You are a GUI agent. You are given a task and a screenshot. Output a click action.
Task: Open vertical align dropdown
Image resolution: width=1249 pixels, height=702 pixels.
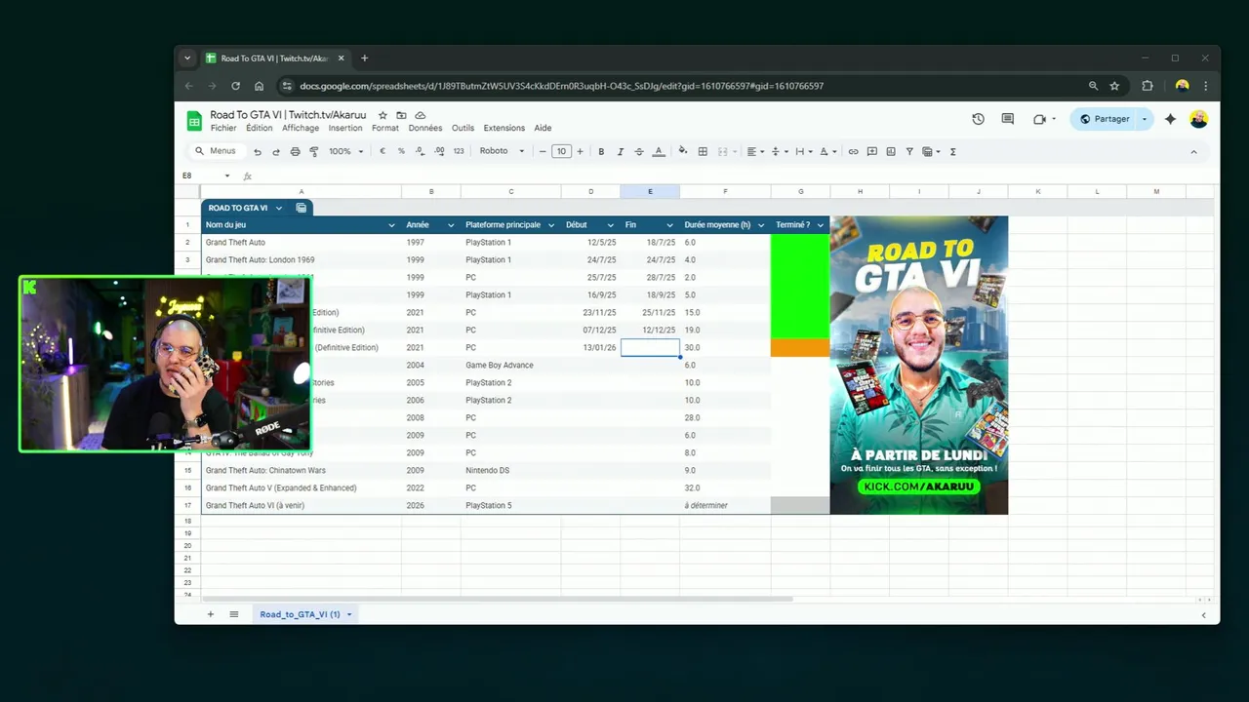[778, 151]
